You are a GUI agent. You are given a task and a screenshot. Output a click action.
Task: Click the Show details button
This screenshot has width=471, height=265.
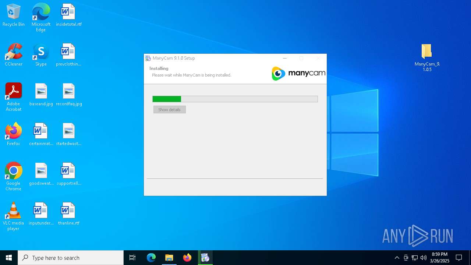point(170,110)
